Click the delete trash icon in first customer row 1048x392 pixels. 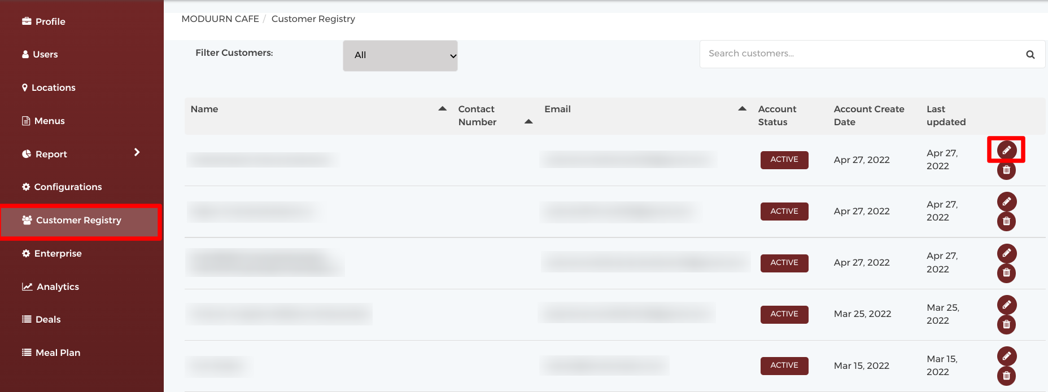click(x=1006, y=170)
